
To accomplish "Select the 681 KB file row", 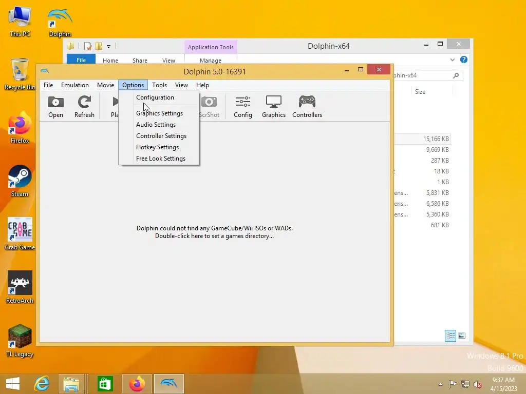I will click(x=423, y=225).
